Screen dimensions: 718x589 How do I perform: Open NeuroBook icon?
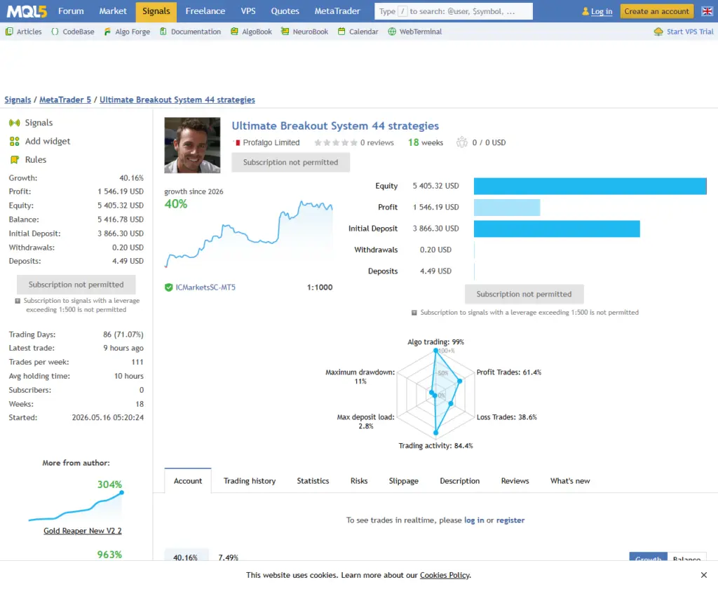click(285, 32)
